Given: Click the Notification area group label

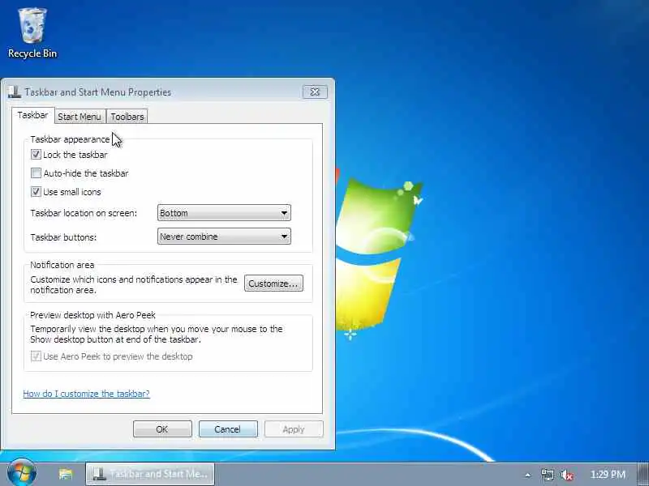Looking at the screenshot, I should coord(62,265).
